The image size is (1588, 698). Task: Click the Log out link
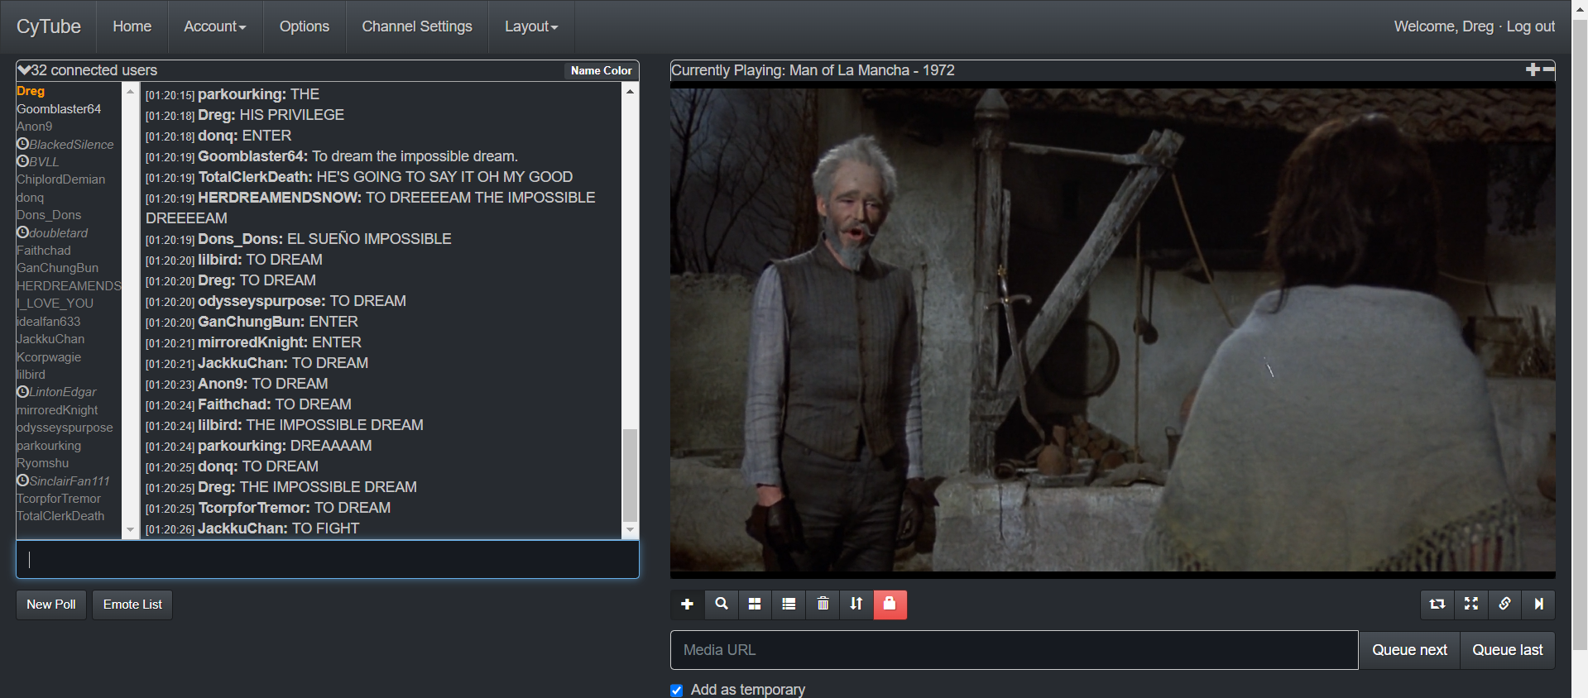tap(1531, 26)
